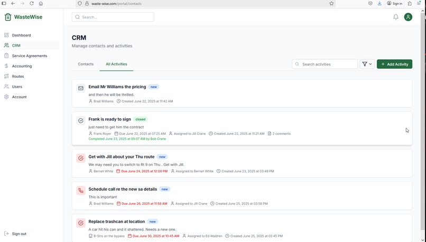
Task: Click B-Stro on the bypass location
Action: [109, 236]
